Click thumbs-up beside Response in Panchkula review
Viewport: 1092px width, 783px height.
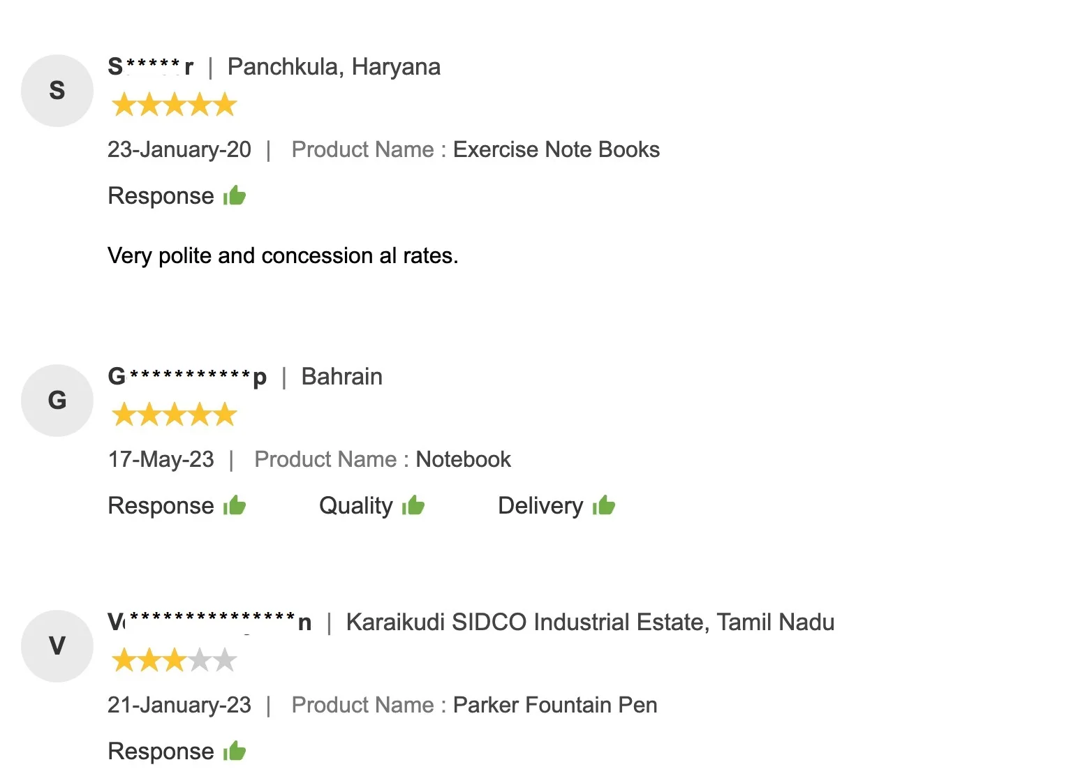click(235, 195)
